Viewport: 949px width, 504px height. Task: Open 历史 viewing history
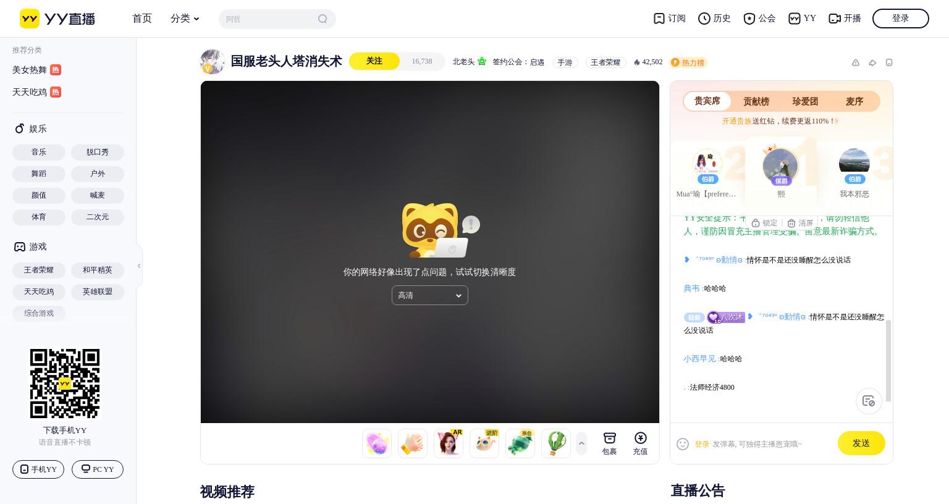(714, 19)
